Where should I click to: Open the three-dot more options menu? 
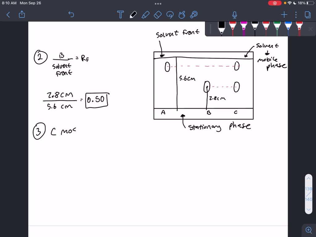(296, 15)
